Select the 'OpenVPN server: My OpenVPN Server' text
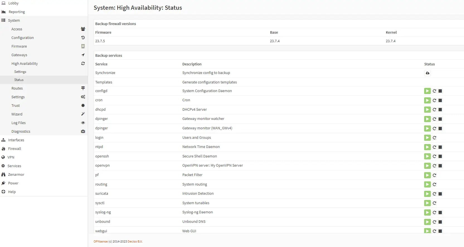 (x=213, y=165)
